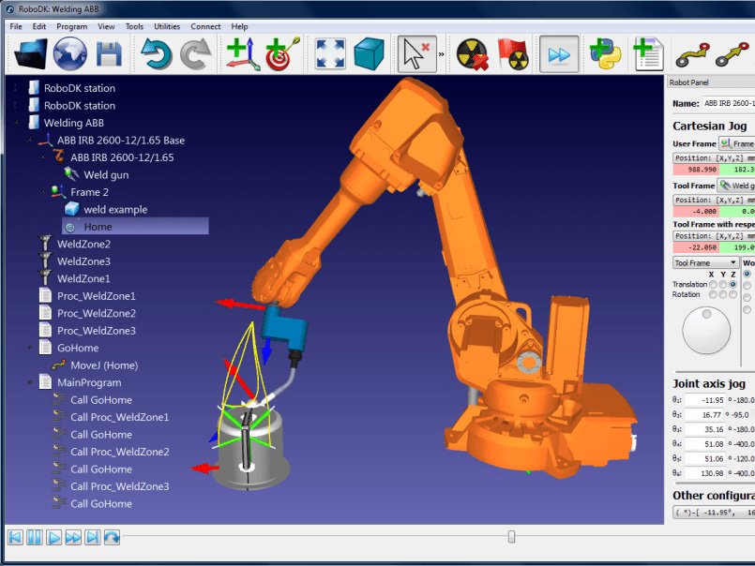Pause the simulation
Screen dimensions: 755x566
pos(34,537)
